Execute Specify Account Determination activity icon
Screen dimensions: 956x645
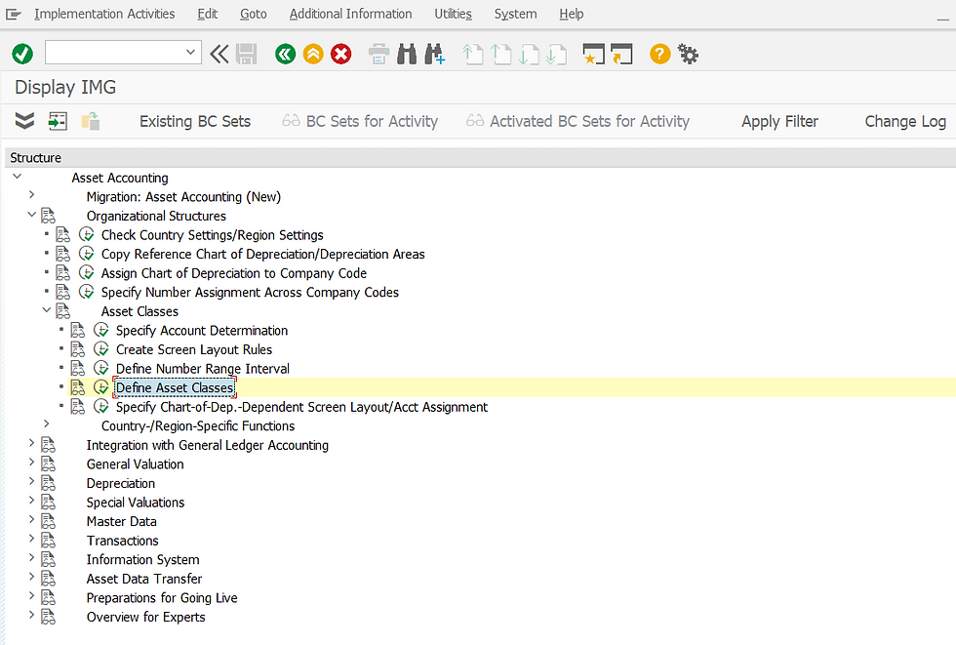[x=101, y=330]
